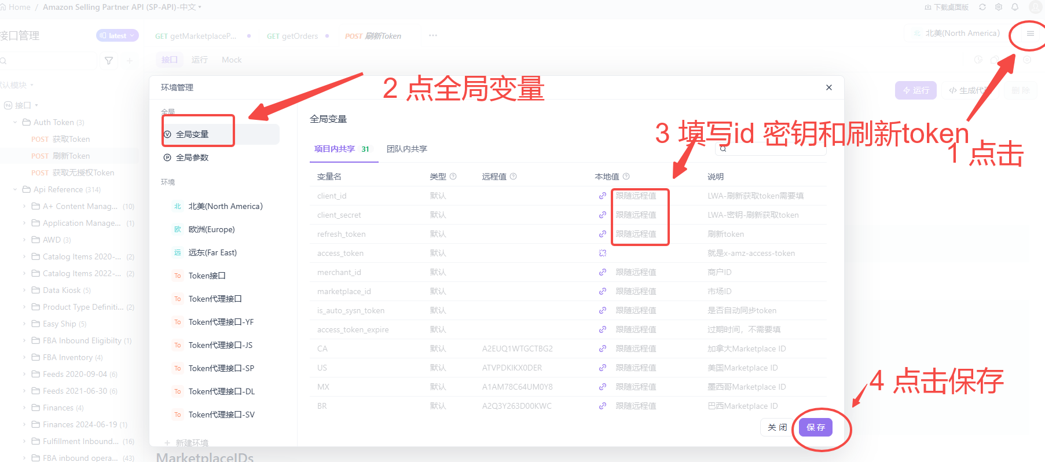Click the 关闭 close button
1045x462 pixels.
click(778, 427)
